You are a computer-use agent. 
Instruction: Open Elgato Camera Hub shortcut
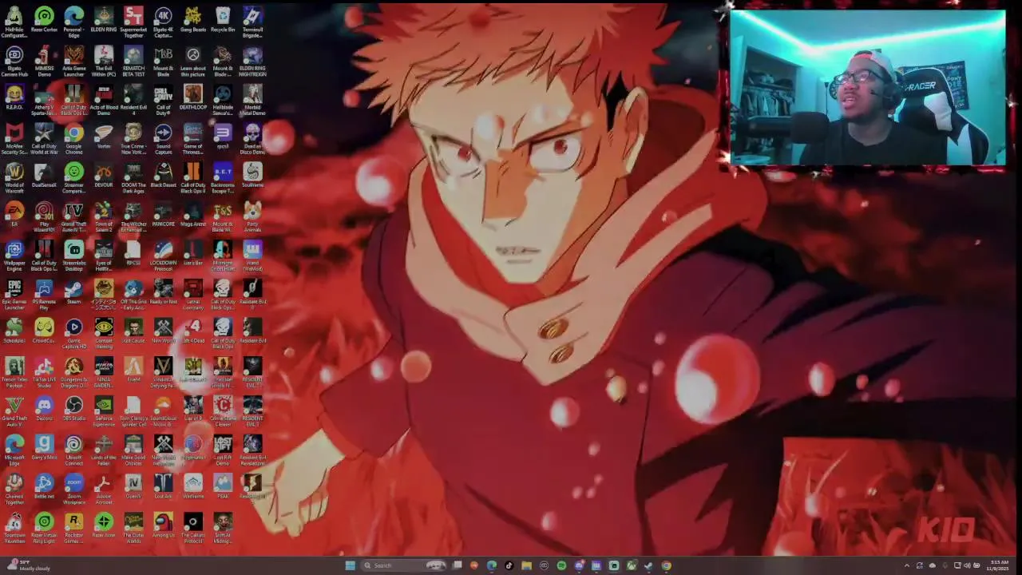coord(14,61)
